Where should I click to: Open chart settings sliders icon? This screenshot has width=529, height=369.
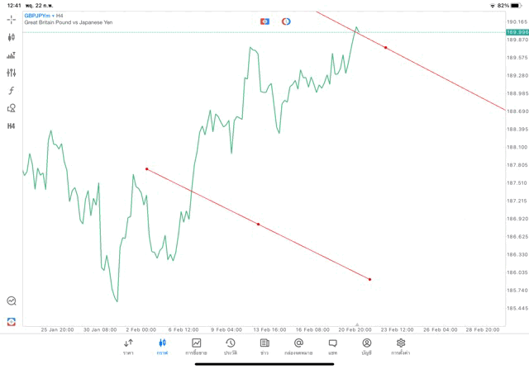(x=12, y=73)
